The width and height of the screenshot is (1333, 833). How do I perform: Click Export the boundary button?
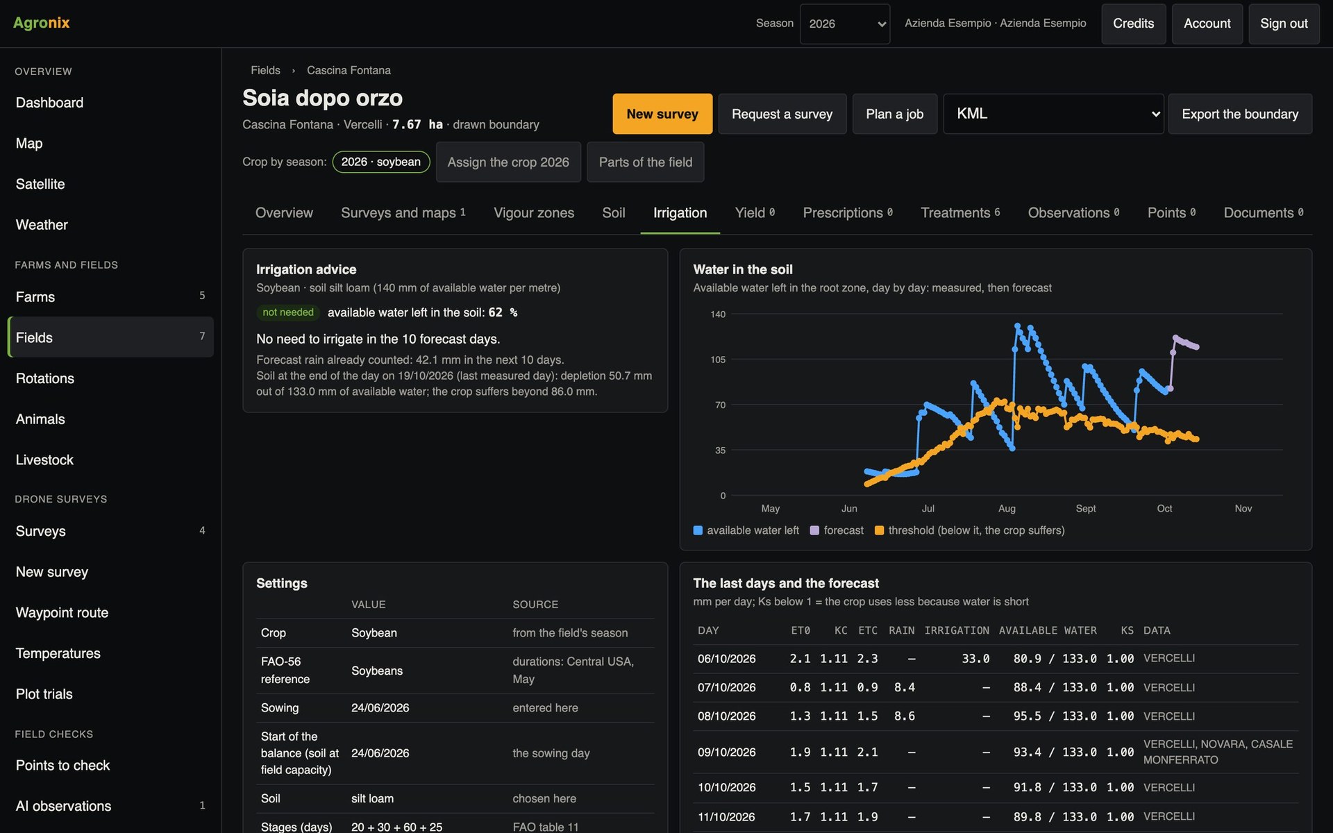pyautogui.click(x=1240, y=114)
